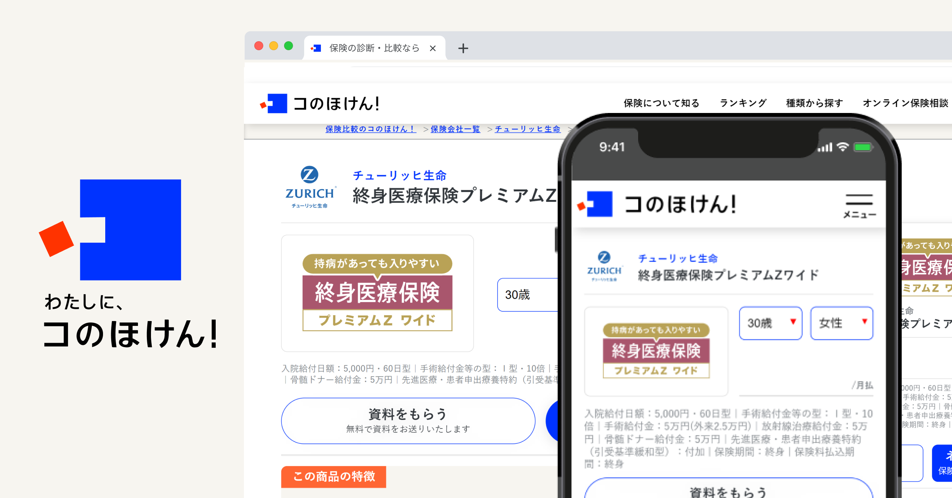Click the 資料をもらう button on desktop page

pos(408,421)
